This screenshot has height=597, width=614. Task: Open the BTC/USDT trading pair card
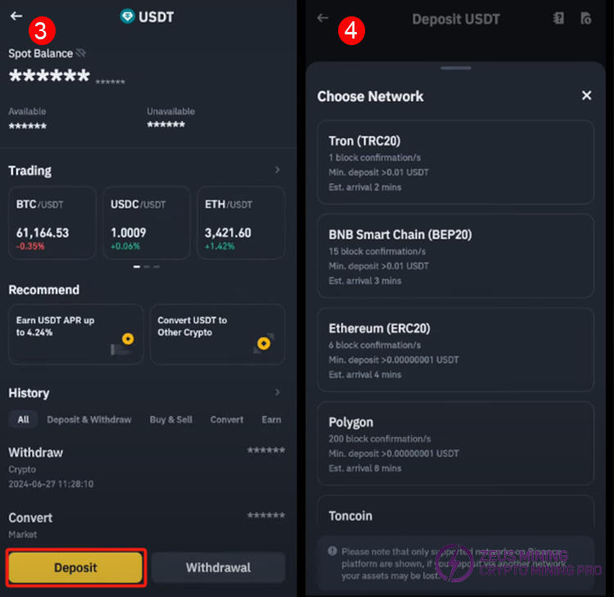52,223
